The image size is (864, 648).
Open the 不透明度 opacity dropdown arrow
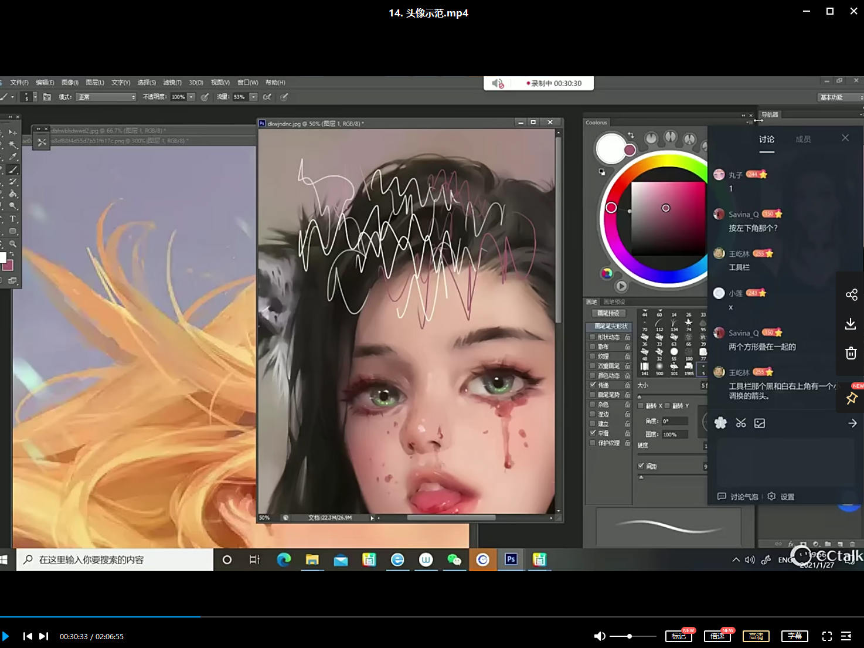[x=191, y=97]
